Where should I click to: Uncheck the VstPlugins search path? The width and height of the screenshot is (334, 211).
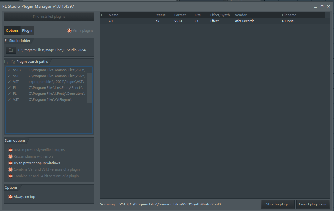click(x=9, y=99)
